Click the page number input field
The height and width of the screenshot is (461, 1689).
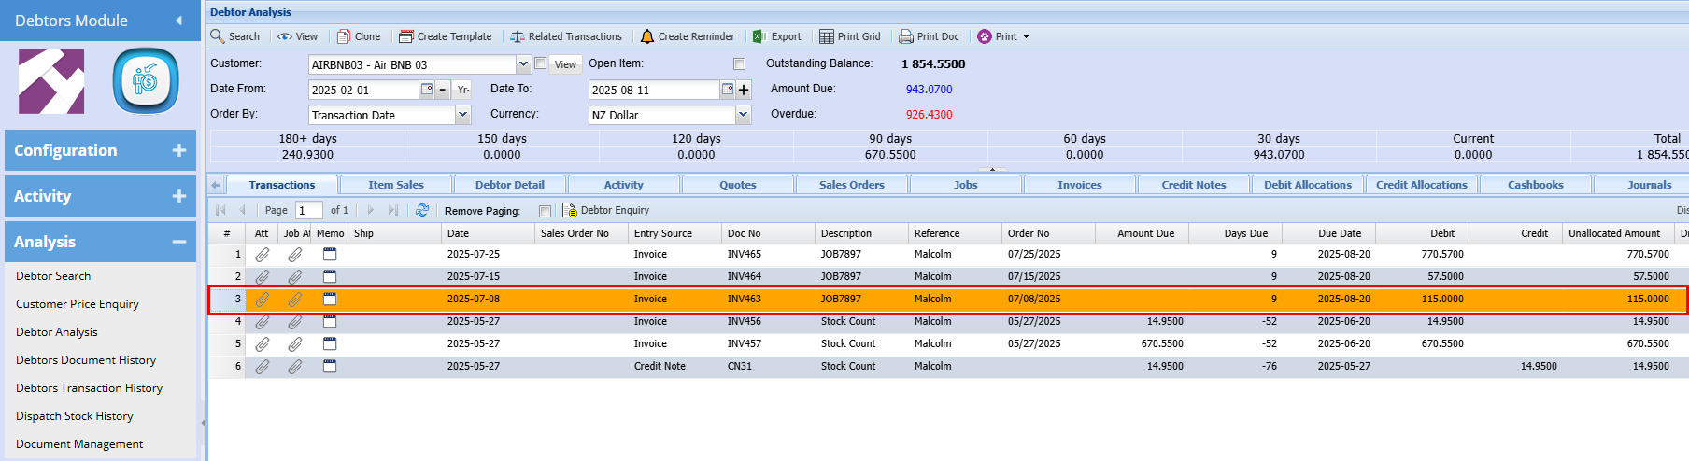308,211
